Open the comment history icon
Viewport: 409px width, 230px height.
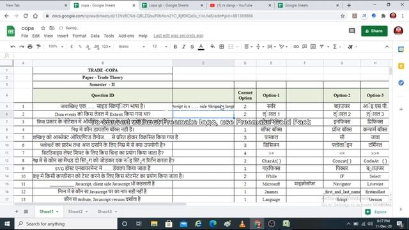(x=352, y=31)
